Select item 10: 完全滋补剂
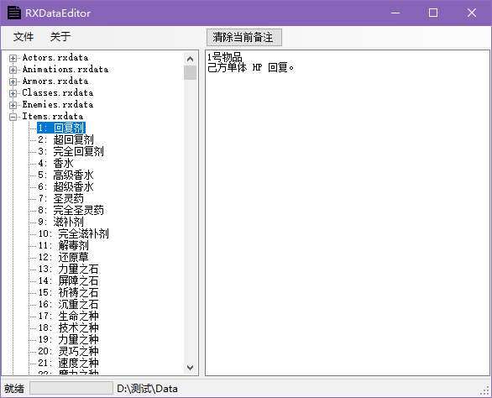The width and height of the screenshot is (492, 398). (73, 233)
